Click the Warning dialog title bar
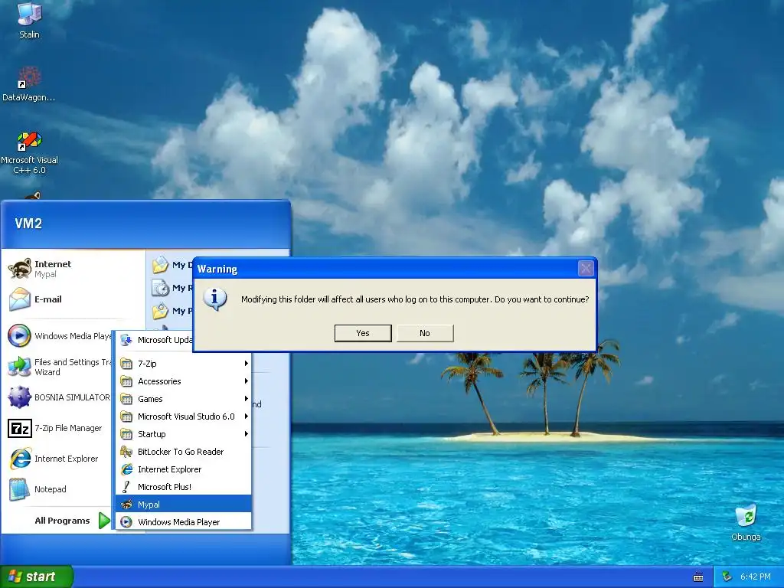784x588 pixels. tap(385, 269)
